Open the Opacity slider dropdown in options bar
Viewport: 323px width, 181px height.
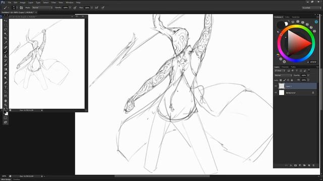click(70, 8)
